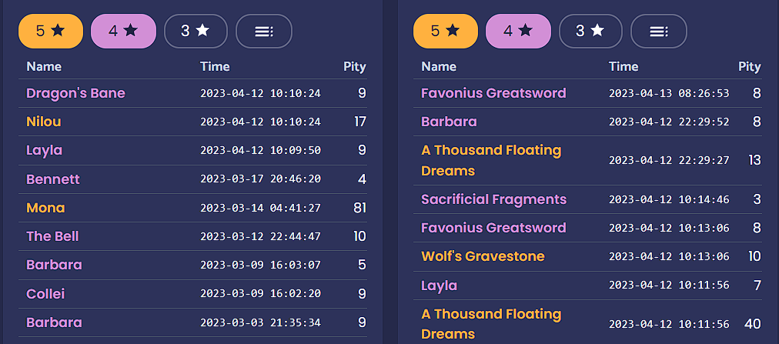Toggle the 4-star filter in left panel

tap(123, 31)
